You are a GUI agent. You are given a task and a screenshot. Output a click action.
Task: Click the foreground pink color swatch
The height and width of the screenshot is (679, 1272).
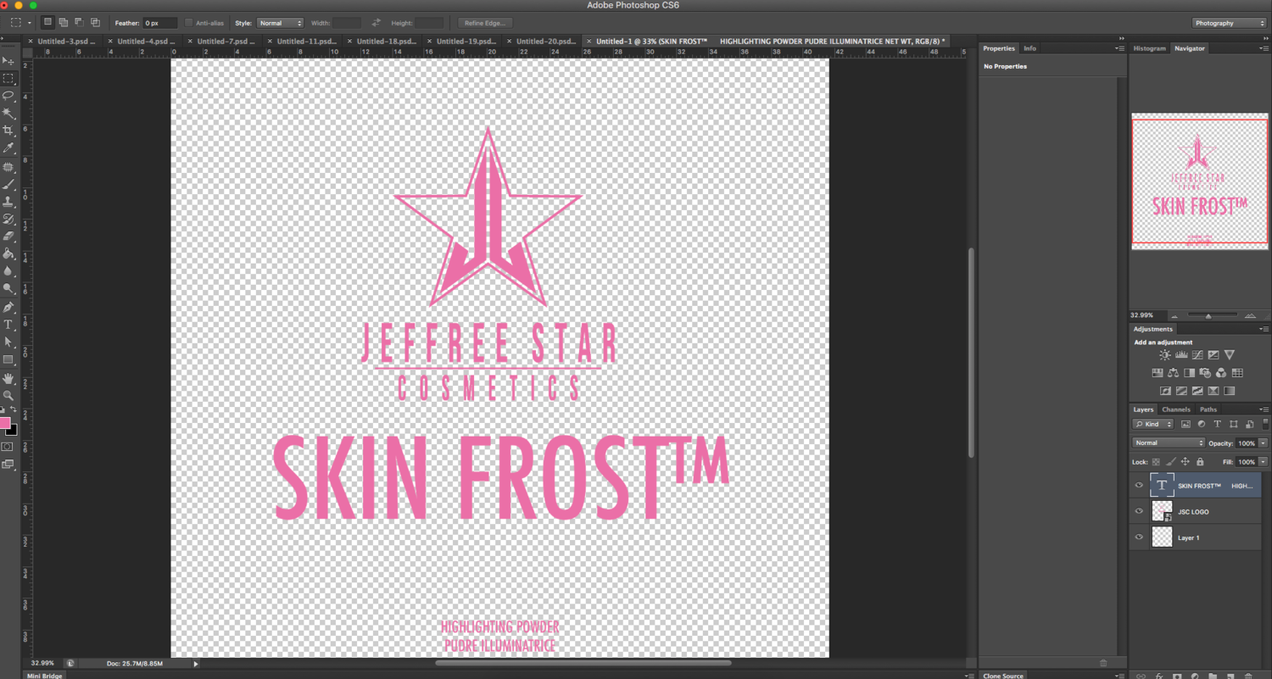(5, 422)
